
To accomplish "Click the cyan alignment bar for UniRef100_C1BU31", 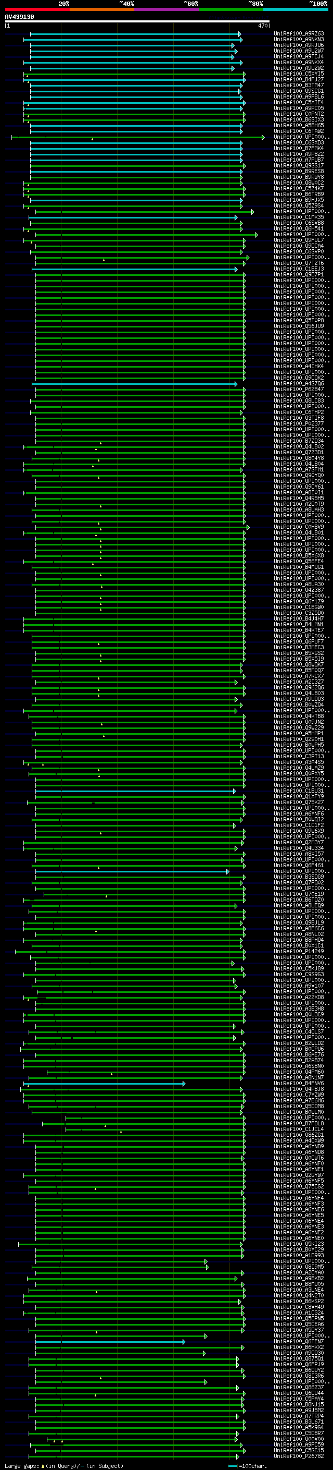I will [x=135, y=791].
